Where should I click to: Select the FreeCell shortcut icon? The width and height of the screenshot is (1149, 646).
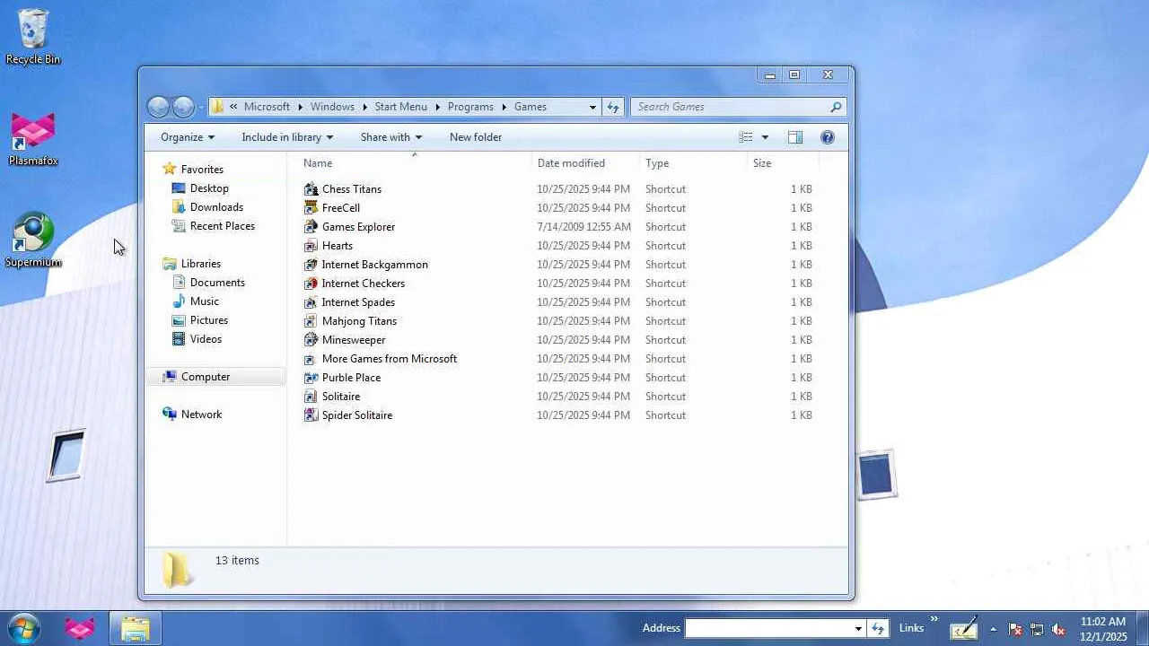(311, 208)
